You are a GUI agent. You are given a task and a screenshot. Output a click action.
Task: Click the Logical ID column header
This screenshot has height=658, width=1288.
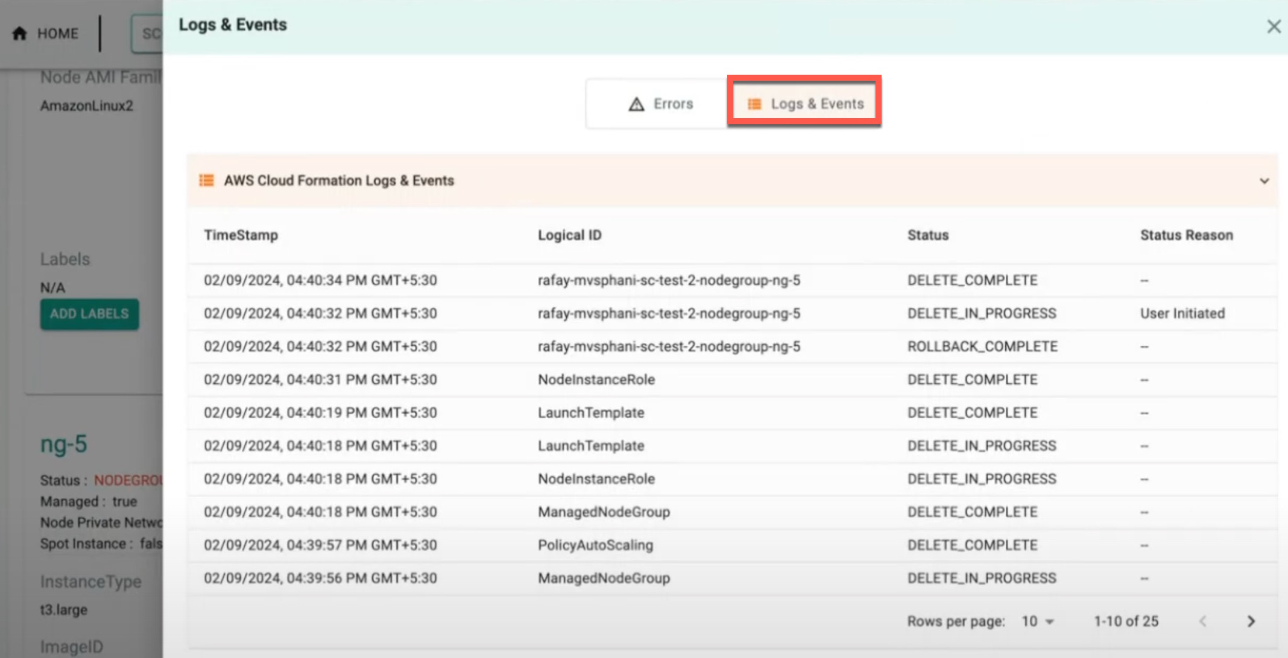570,235
